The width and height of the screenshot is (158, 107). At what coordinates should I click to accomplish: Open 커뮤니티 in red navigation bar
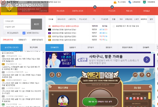point(129,11)
